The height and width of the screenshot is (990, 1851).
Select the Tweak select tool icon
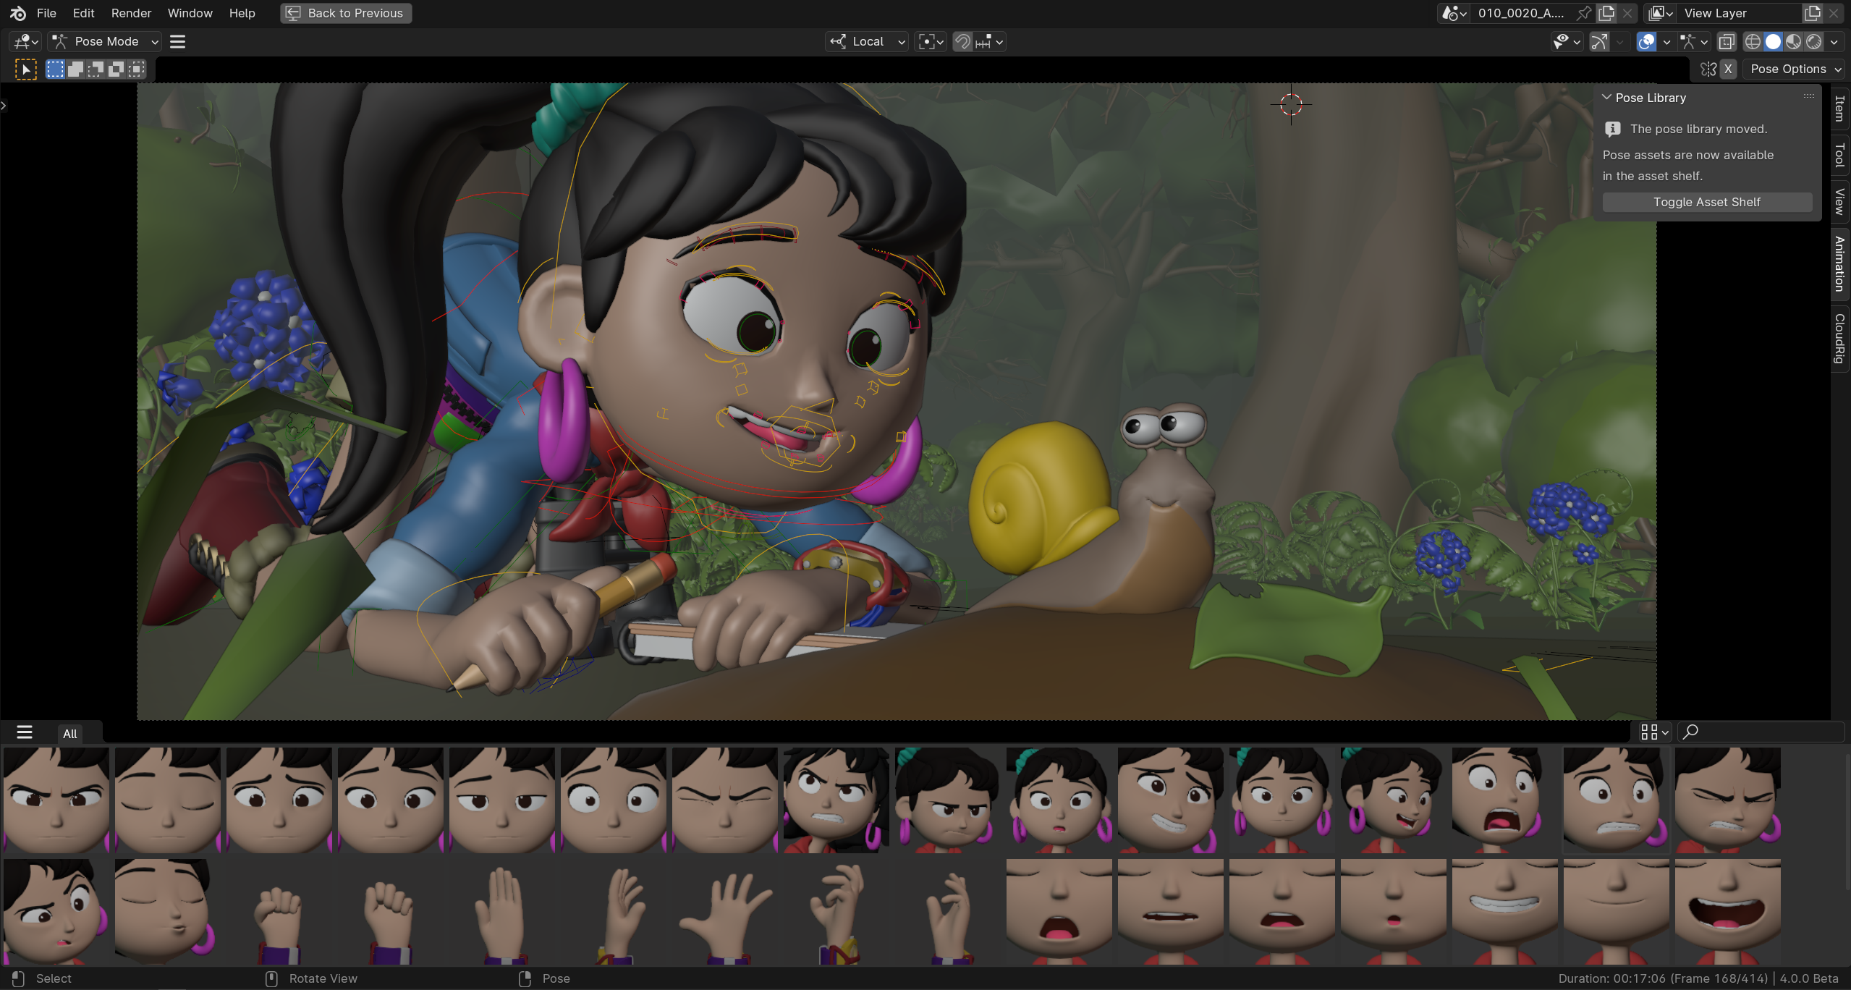coord(26,69)
